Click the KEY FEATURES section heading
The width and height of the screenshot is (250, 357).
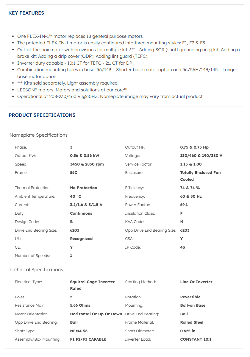26,13
